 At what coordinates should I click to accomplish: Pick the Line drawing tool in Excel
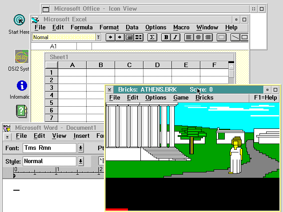[235, 37]
